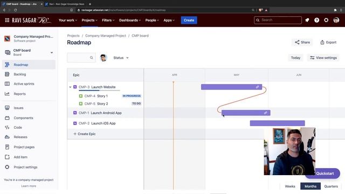
Task: Open the Filters menu
Action: [x=108, y=20]
